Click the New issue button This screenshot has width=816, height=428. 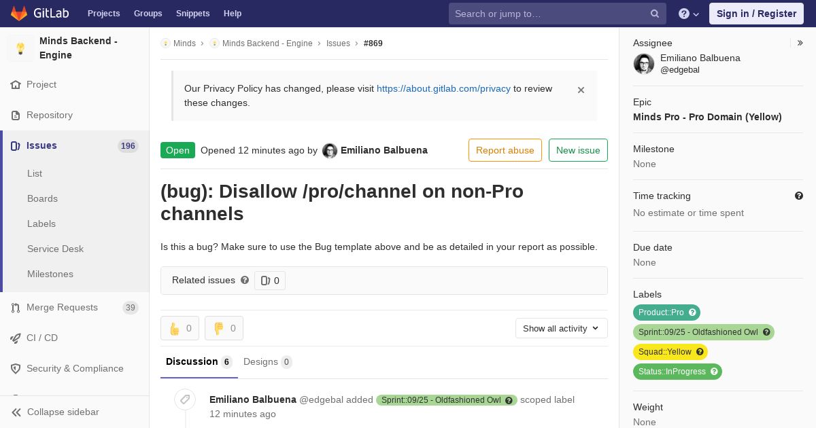[578, 150]
